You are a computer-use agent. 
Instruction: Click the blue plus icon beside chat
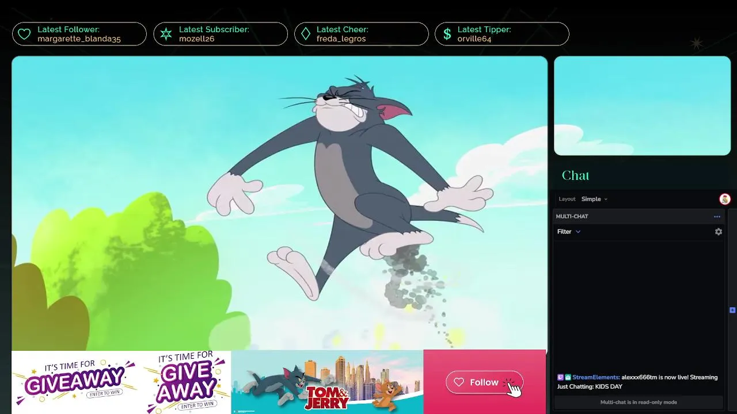732,310
